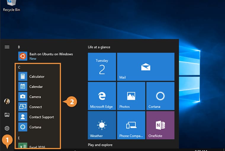The height and width of the screenshot is (151, 225).
Task: Open the Microsoft Edge tile
Action: pos(102,96)
